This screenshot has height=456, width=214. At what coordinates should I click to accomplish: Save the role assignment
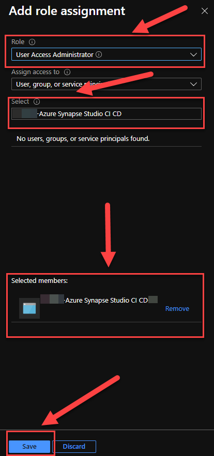pyautogui.click(x=29, y=446)
